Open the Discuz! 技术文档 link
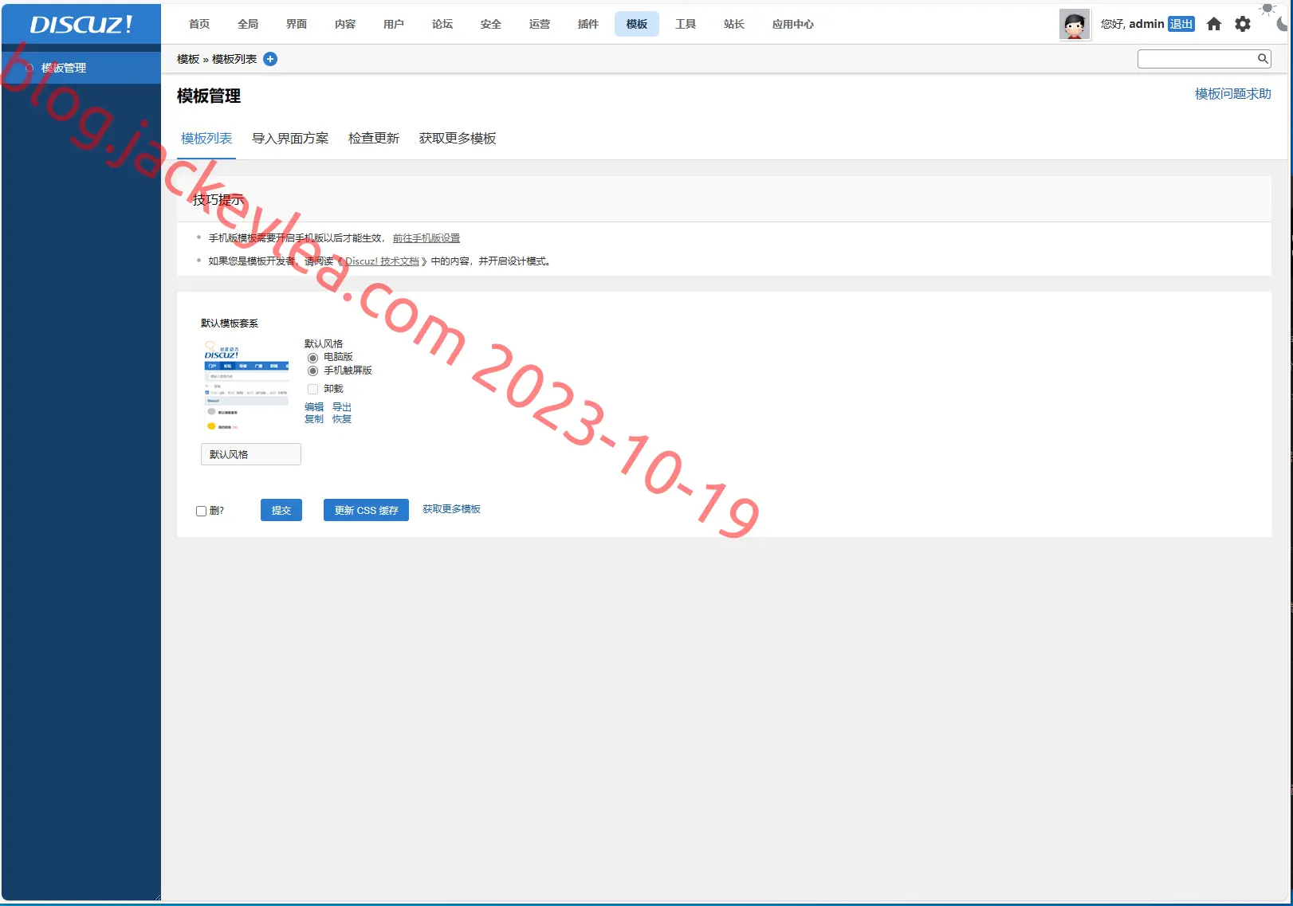Viewport: 1293px width, 906px height. pyautogui.click(x=382, y=261)
